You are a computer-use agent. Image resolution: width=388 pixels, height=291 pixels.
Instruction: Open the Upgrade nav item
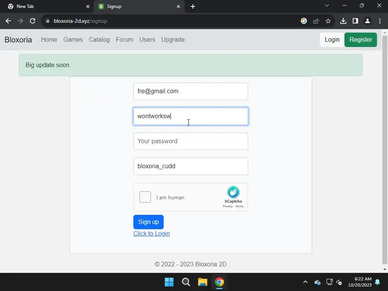(173, 39)
